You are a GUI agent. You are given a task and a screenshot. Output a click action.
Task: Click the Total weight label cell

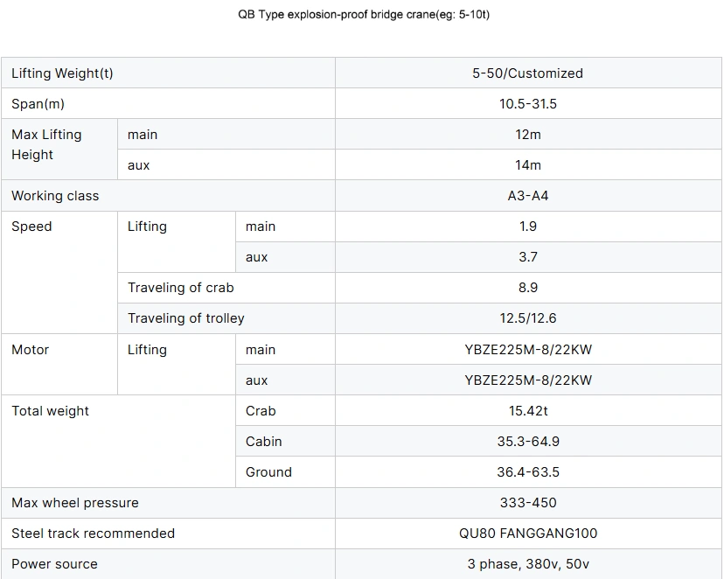pyautogui.click(x=50, y=411)
